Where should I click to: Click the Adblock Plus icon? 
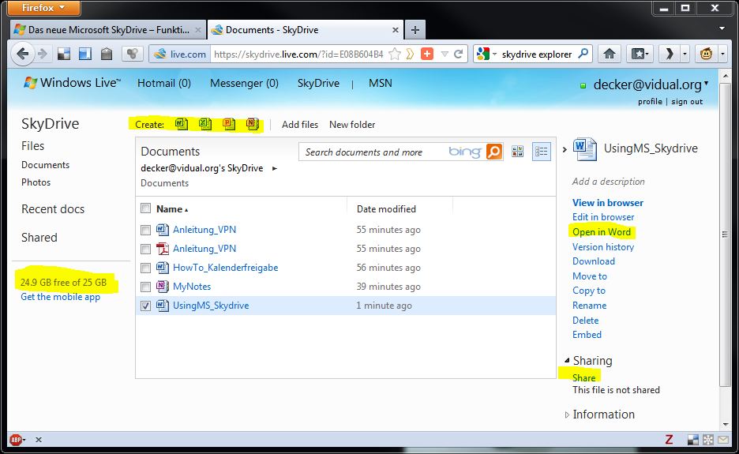[x=17, y=439]
